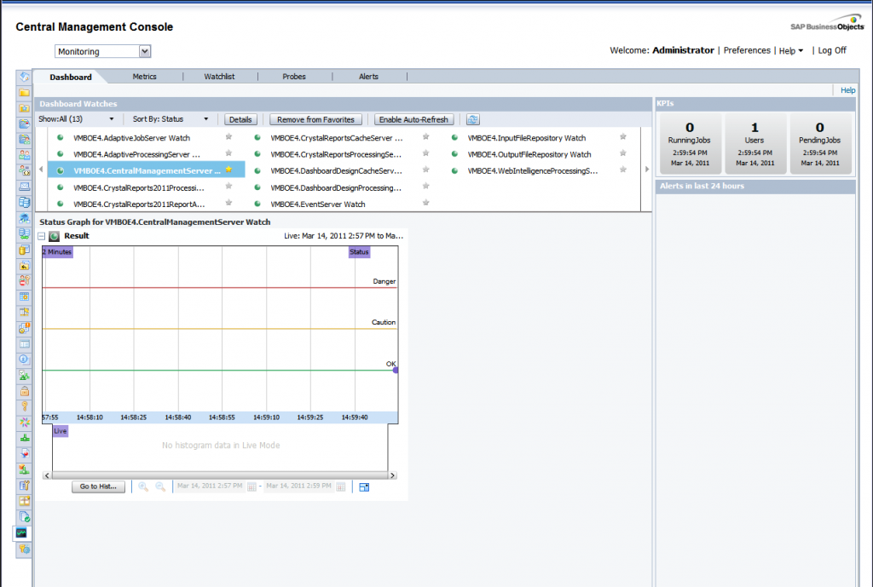Image resolution: width=873 pixels, height=587 pixels.
Task: Open the blue calendar grid sidebar icon
Action: (x=24, y=296)
